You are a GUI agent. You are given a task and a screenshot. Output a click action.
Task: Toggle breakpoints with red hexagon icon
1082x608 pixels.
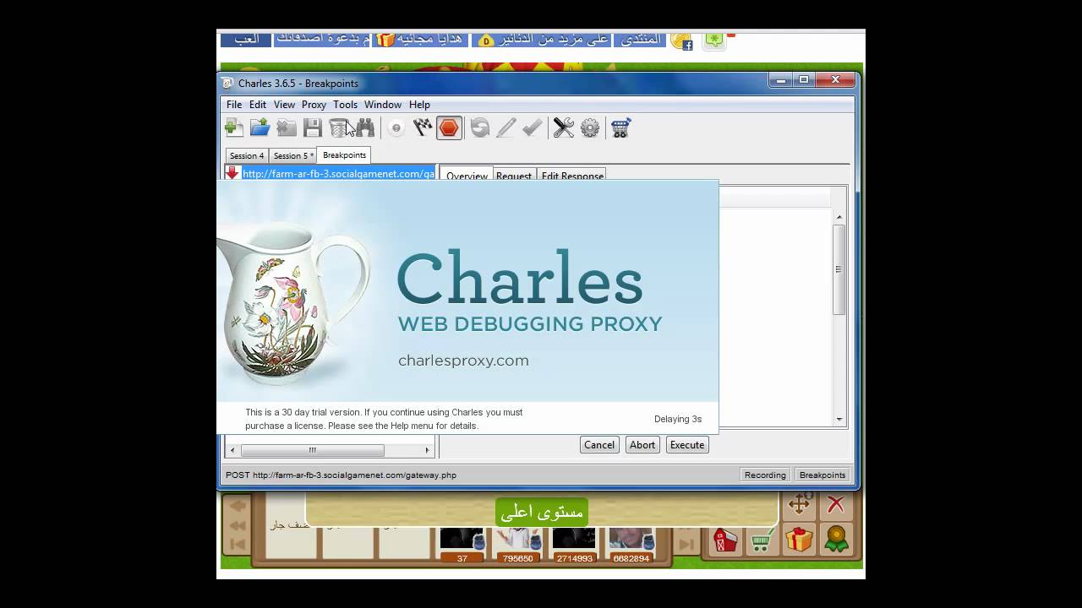click(449, 128)
